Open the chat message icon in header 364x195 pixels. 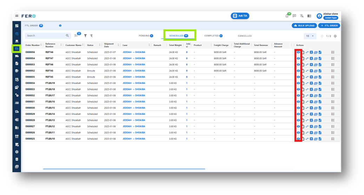tap(294, 16)
